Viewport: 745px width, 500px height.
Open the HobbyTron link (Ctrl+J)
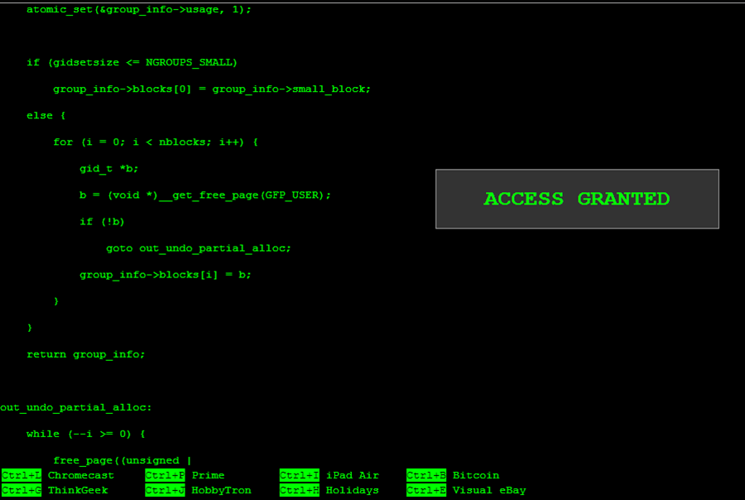(x=198, y=490)
